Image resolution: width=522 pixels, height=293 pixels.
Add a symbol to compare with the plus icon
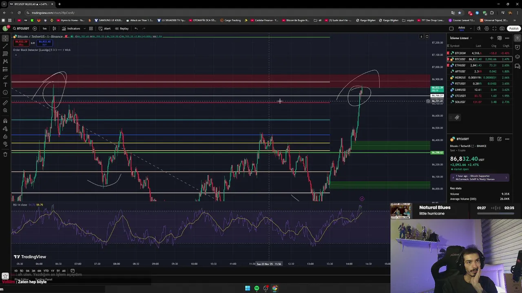[35, 28]
